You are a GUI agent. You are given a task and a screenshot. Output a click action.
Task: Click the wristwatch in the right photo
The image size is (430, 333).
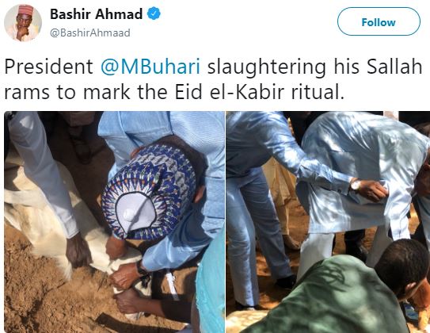tap(356, 185)
